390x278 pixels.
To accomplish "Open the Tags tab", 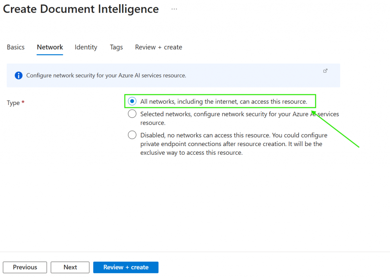I will click(x=116, y=47).
